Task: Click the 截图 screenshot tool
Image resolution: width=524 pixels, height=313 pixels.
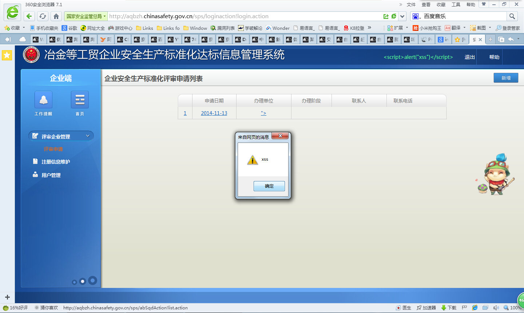Action: click(478, 28)
